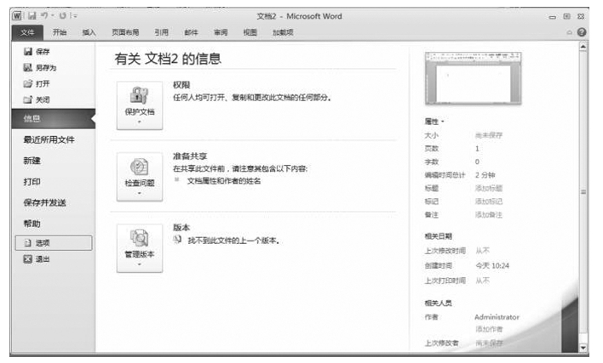This screenshot has height=363, width=603.
Task: Open the 管理版本 dropdown button
Action: (140, 248)
